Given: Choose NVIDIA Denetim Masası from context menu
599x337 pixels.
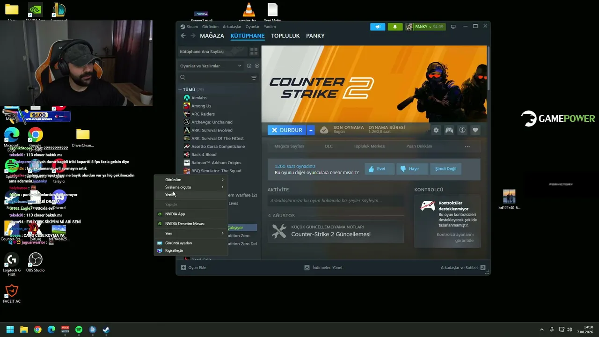Looking at the screenshot, I should point(191,224).
